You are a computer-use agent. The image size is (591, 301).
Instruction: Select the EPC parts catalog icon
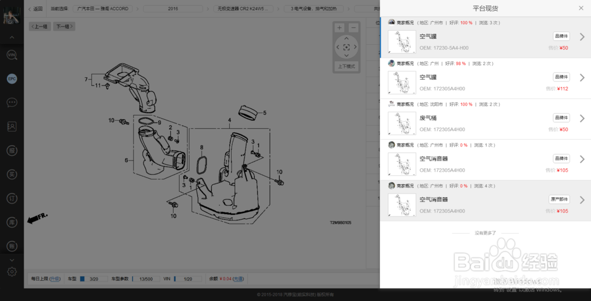tap(12, 78)
